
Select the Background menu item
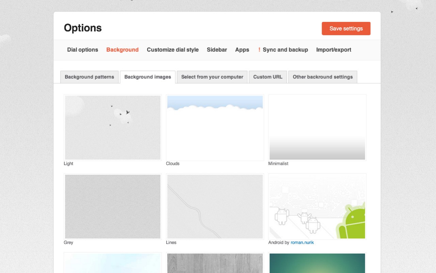122,50
